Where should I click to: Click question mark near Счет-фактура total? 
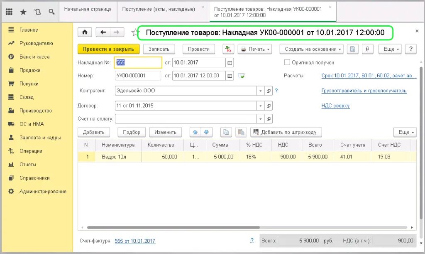[252, 240]
